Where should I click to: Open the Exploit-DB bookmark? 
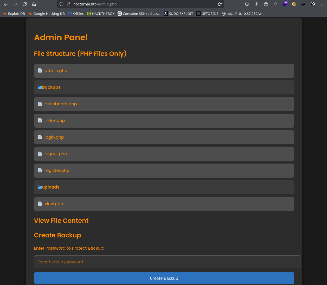[x=14, y=14]
